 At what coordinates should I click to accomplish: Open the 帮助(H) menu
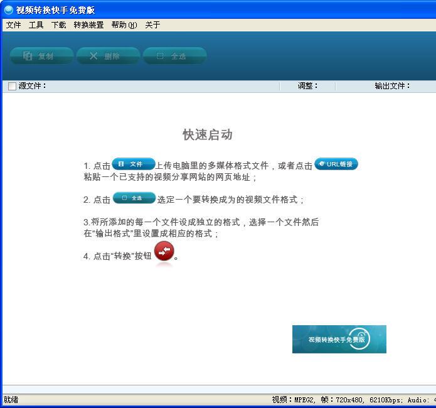pos(124,25)
